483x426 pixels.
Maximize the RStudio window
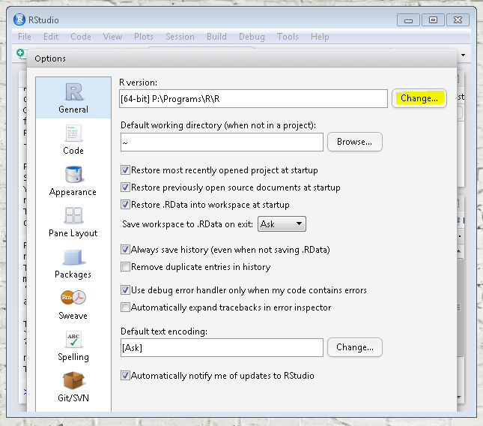tap(433, 20)
